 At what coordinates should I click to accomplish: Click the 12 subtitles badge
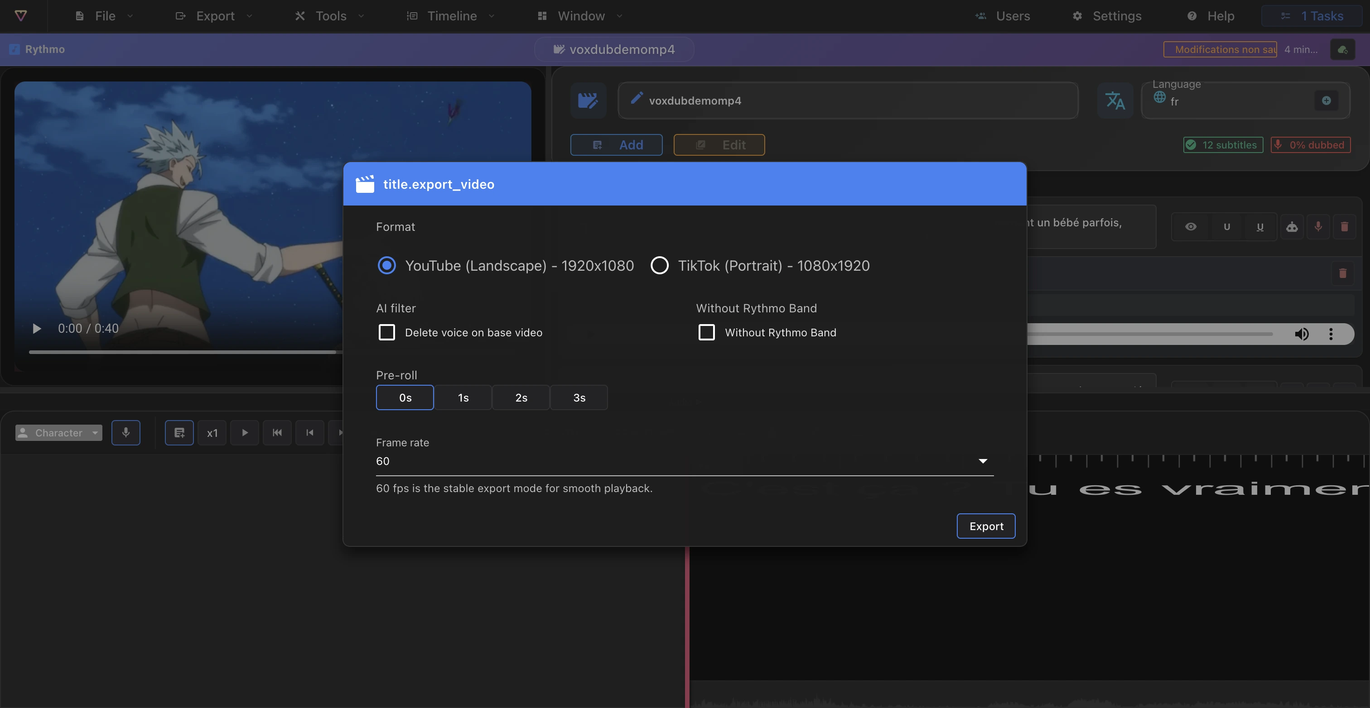coord(1223,144)
